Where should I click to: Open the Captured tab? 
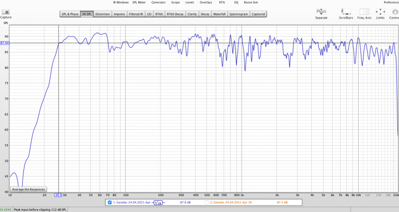coord(258,14)
